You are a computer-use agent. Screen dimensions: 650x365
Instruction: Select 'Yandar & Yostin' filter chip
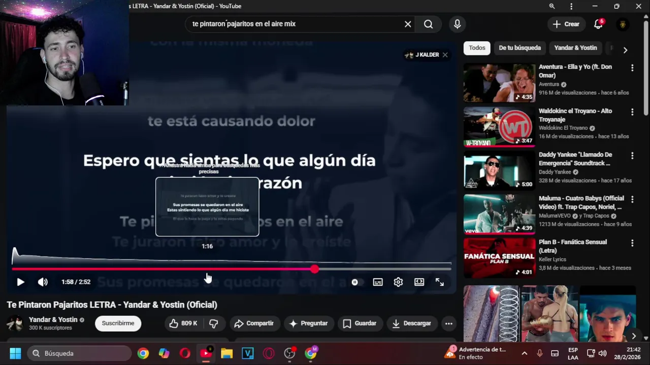coord(575,48)
